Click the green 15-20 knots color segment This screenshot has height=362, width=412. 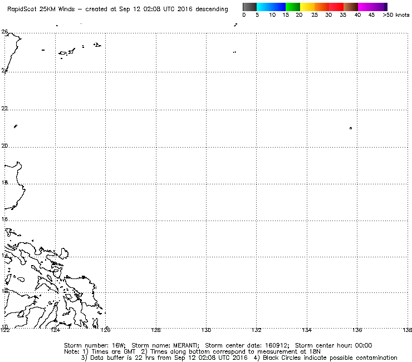pos(293,7)
